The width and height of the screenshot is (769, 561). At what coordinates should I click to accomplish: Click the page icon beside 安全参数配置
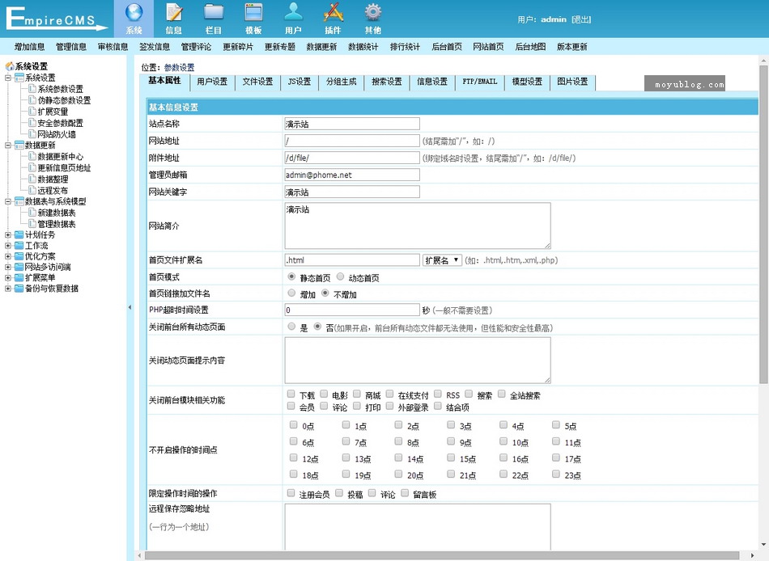[32, 123]
